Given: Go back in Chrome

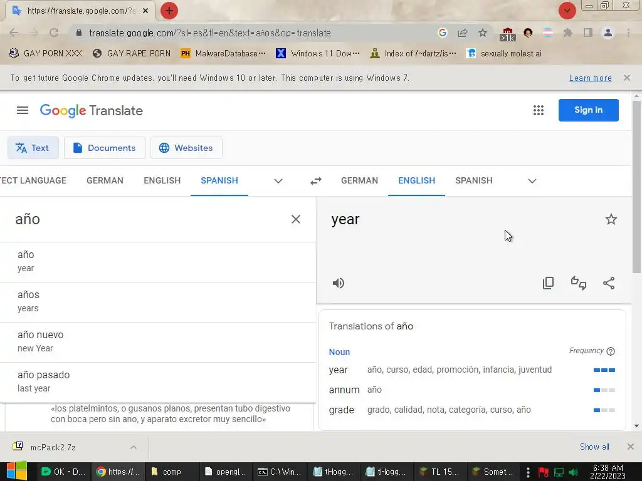Looking at the screenshot, I should (14, 33).
